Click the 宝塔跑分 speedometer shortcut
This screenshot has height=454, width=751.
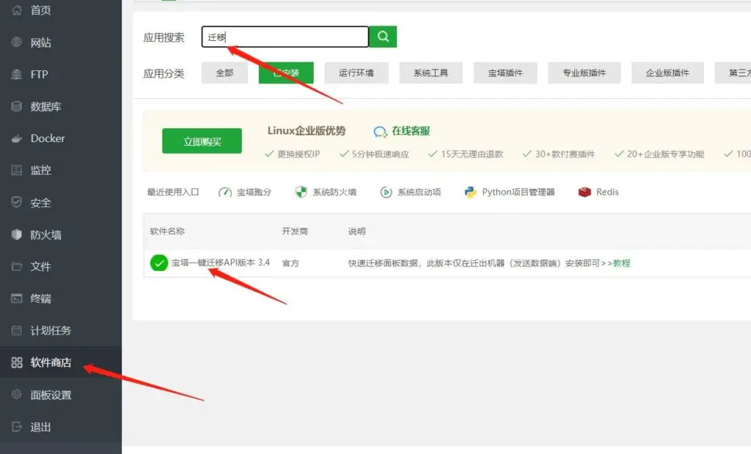(x=245, y=192)
